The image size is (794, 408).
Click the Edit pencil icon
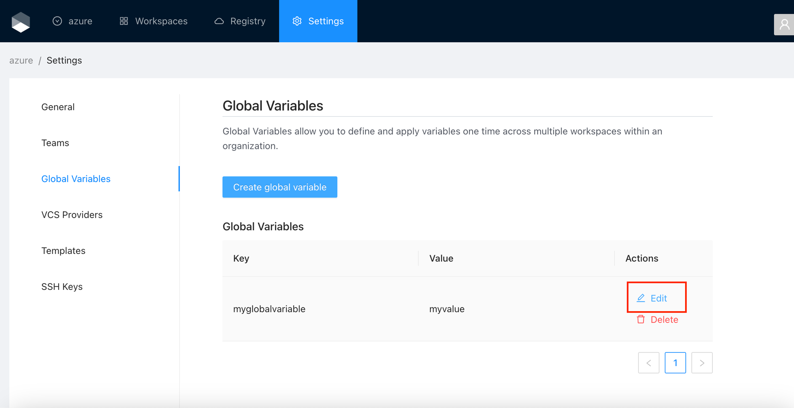[x=641, y=298]
